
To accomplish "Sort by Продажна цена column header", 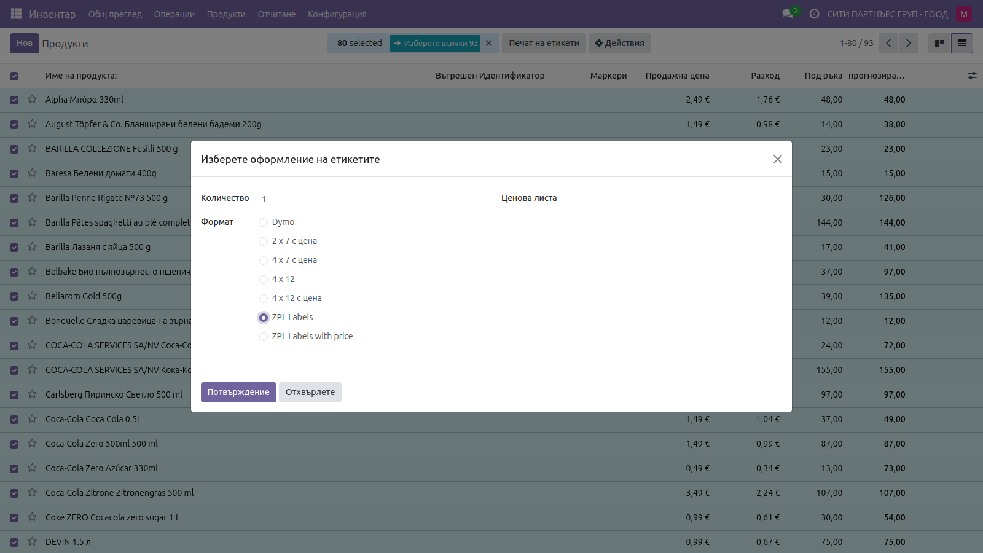I will pyautogui.click(x=677, y=76).
